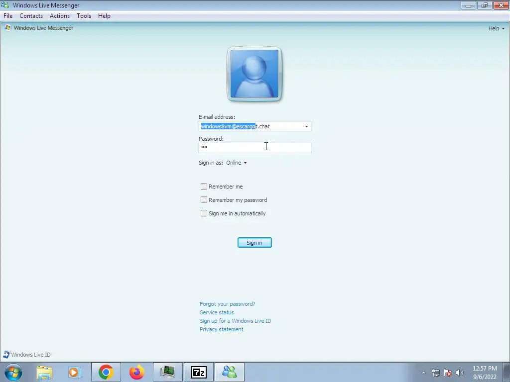Open the Help menu in menu bar
The height and width of the screenshot is (382, 510).
point(104,15)
